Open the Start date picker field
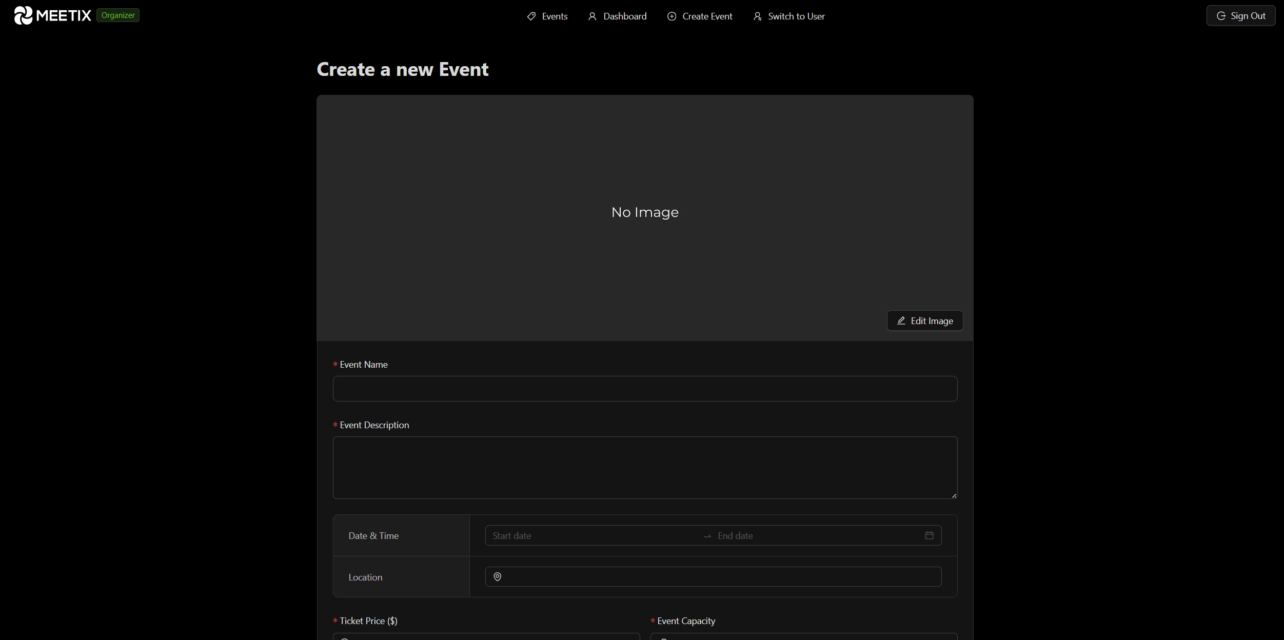This screenshot has height=640, width=1284. 590,535
